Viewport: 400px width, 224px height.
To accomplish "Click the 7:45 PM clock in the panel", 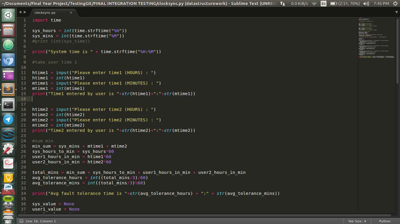I will (381, 3).
